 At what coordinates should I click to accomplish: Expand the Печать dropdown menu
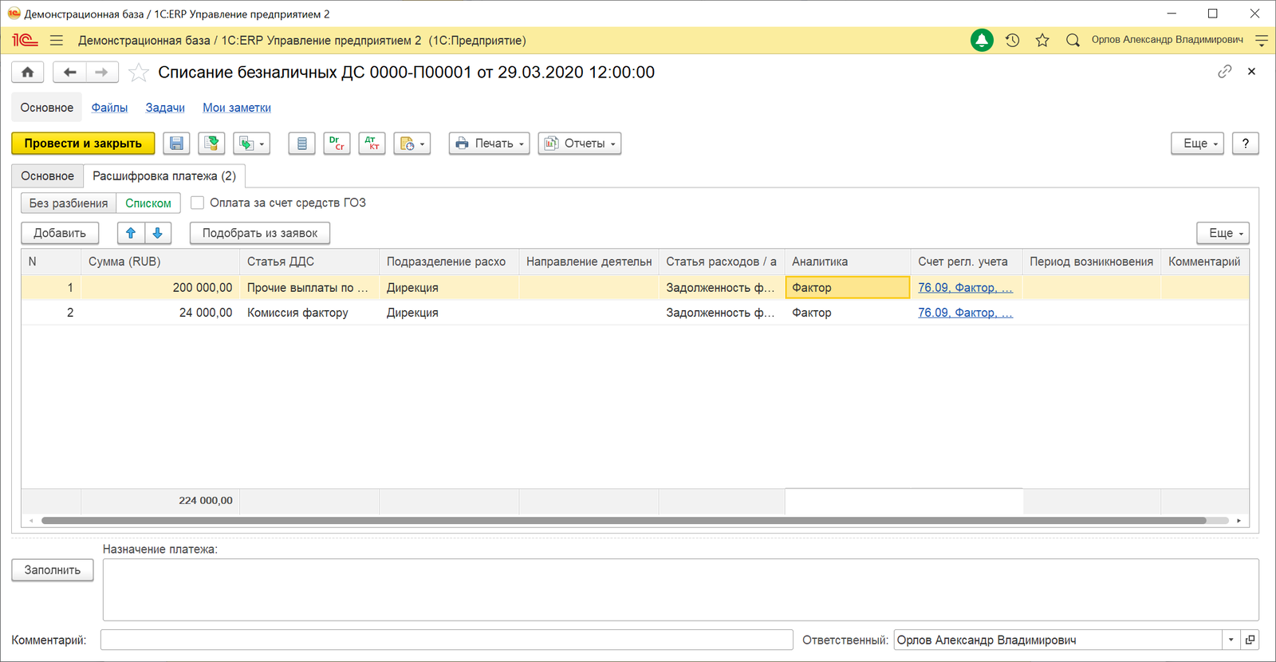point(489,144)
